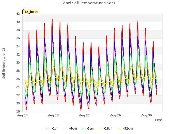Click the Aug 26 x-axis tick label
Viewport: 179px width, 134px height.
[x=116, y=115]
